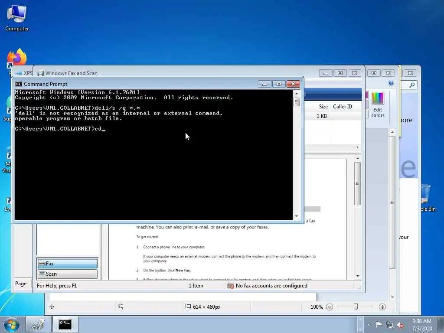444x333 pixels.
Task: Click fax list horizontal scroll right arrow
Action: 357,147
